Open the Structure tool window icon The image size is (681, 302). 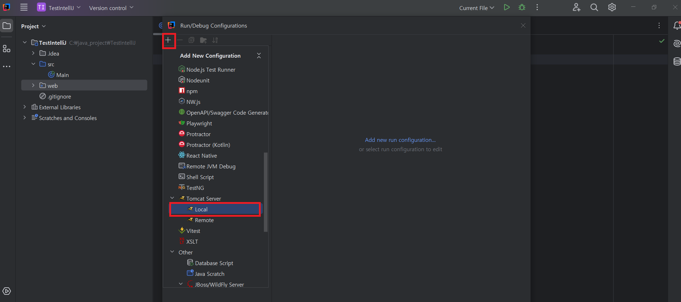(7, 49)
